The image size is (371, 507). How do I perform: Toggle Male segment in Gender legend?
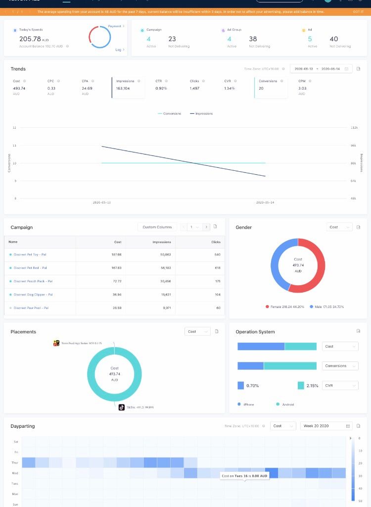[x=326, y=306]
